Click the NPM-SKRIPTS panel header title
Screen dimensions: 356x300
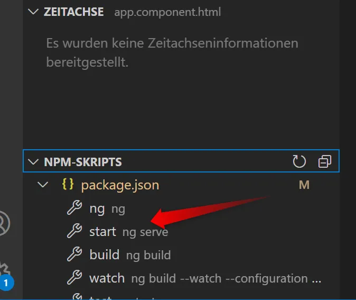83,162
